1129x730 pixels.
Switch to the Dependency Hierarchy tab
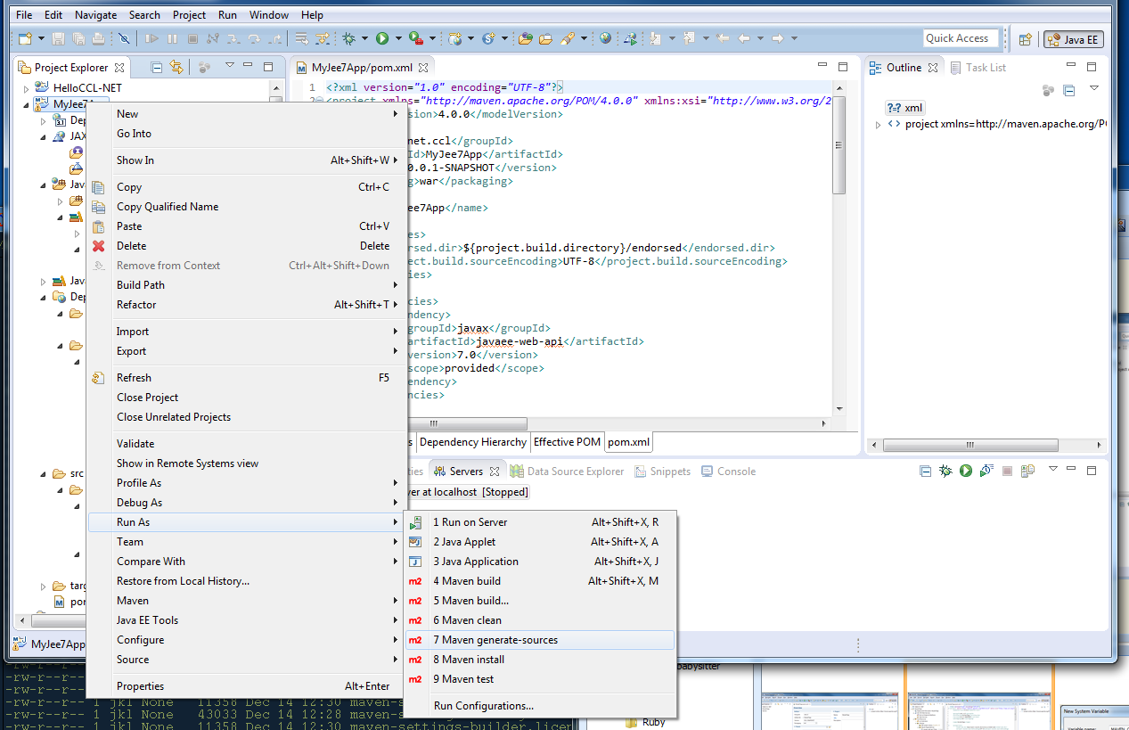(x=472, y=442)
